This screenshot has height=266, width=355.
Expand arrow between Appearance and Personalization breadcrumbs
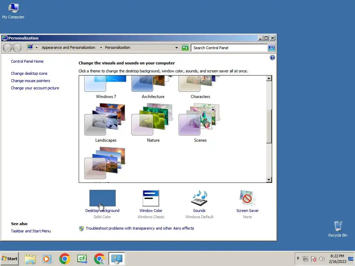click(101, 47)
